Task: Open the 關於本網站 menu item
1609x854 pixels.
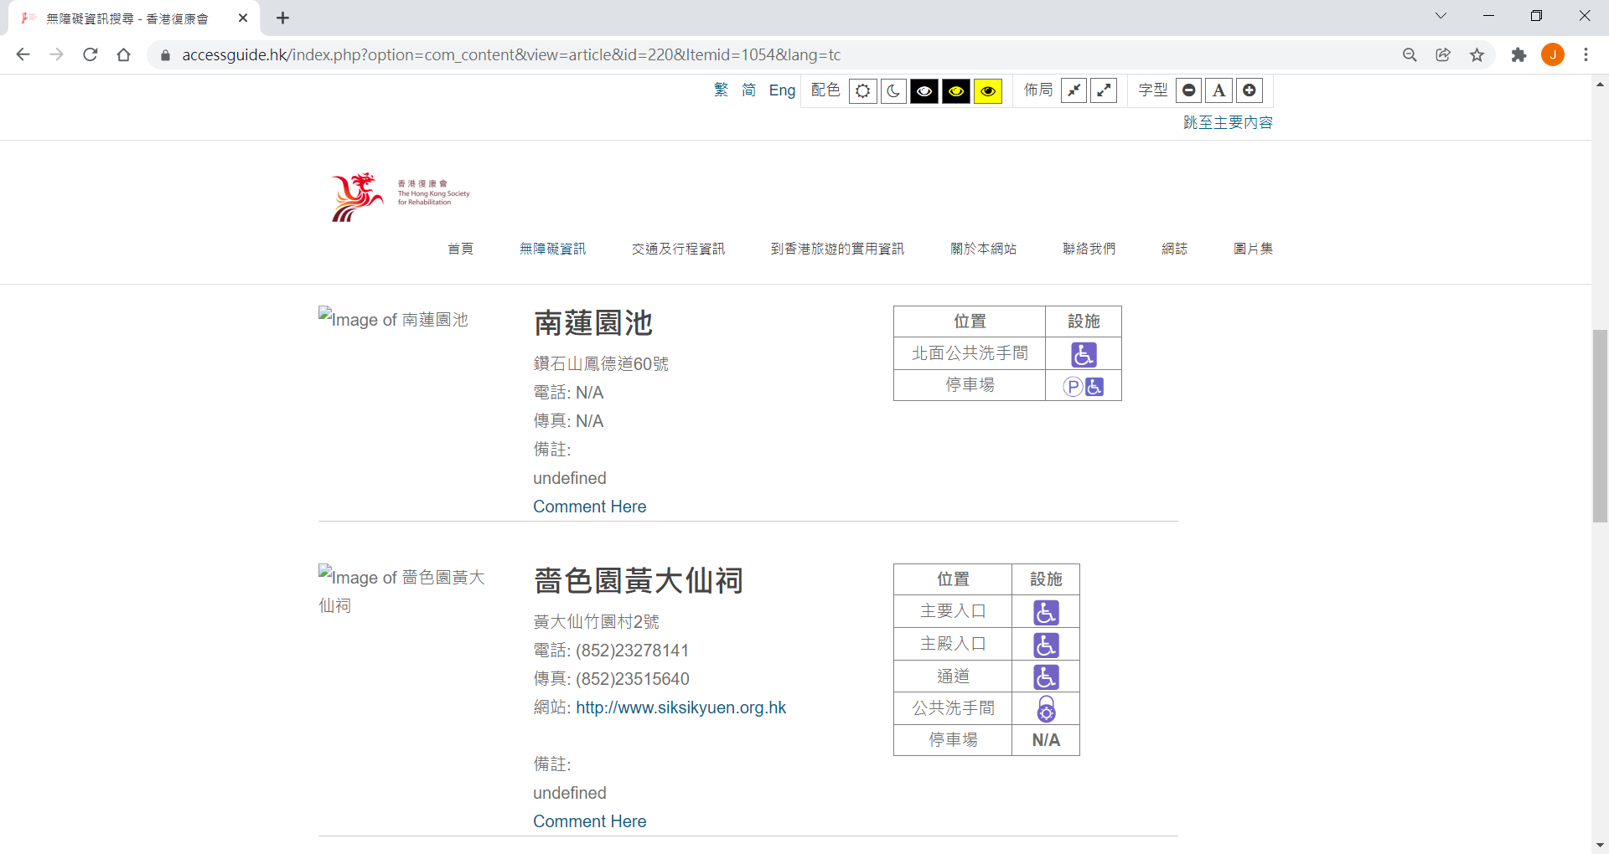Action: [983, 249]
